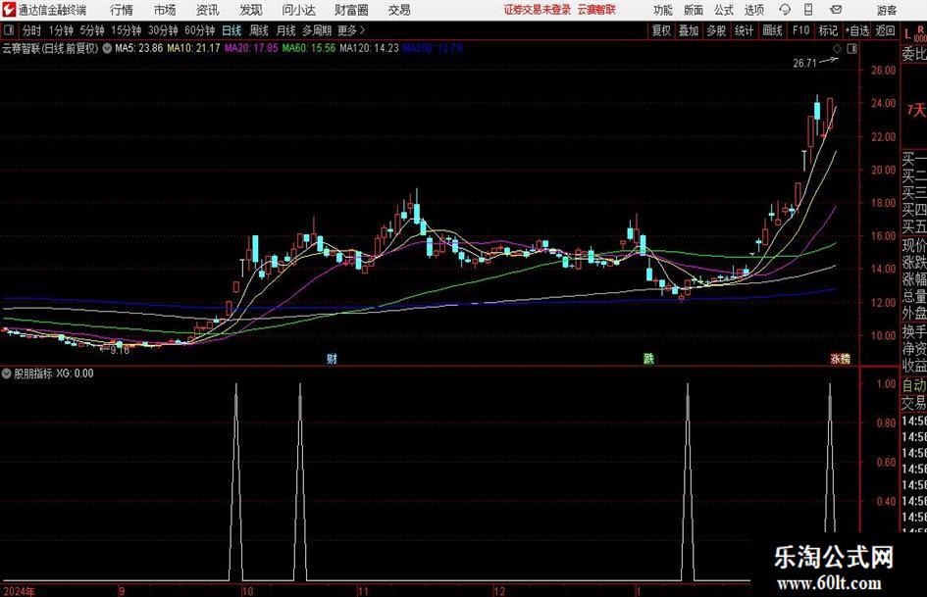The image size is (927, 597).
Task: Open the 行情 menu
Action: 122,10
